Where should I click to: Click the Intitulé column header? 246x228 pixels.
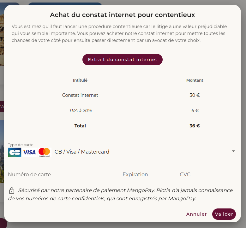coord(80,80)
